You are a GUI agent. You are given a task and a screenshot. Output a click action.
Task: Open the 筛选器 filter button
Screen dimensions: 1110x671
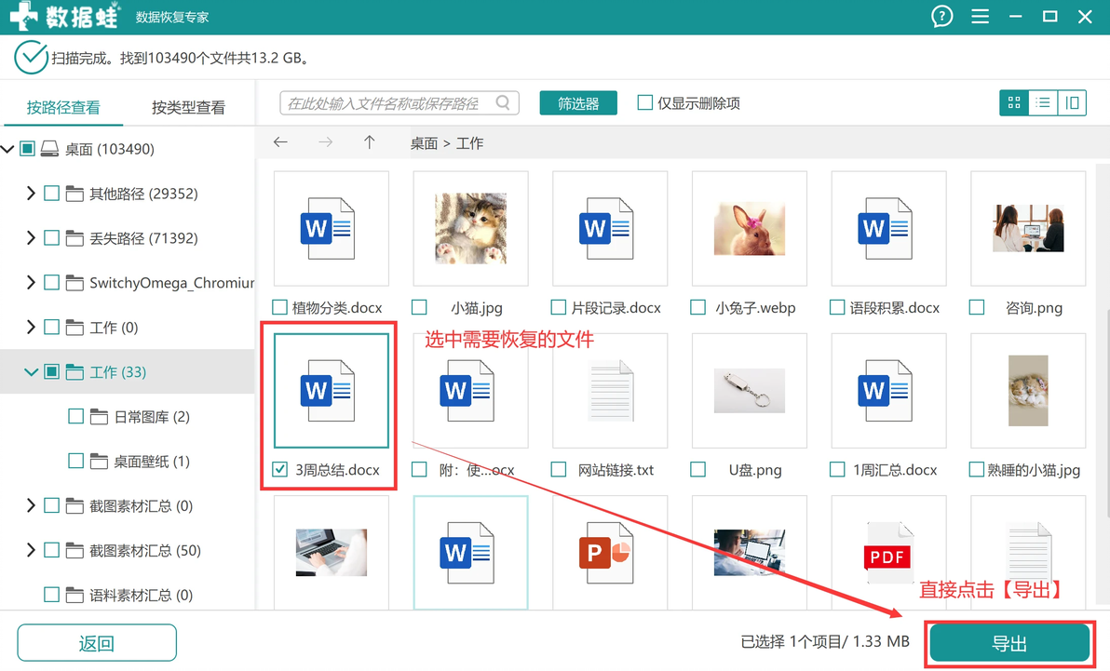pos(578,103)
